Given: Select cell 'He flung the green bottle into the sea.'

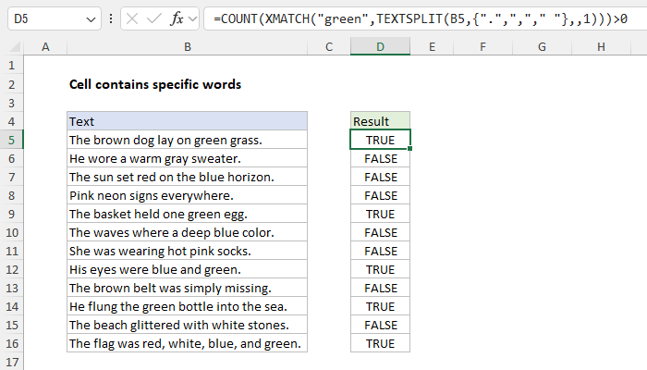Looking at the screenshot, I should tap(188, 306).
